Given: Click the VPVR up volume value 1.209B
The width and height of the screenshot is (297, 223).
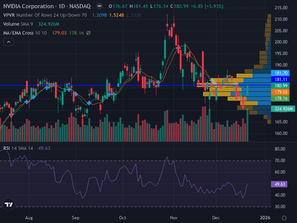Looking at the screenshot, I should point(99,15).
